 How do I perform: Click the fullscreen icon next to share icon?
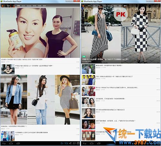[74, 143]
